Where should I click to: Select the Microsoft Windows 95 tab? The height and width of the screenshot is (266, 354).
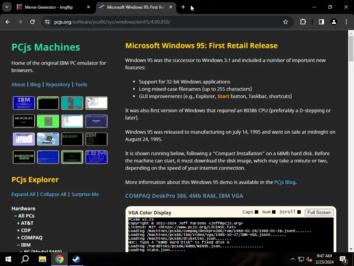[x=136, y=7]
